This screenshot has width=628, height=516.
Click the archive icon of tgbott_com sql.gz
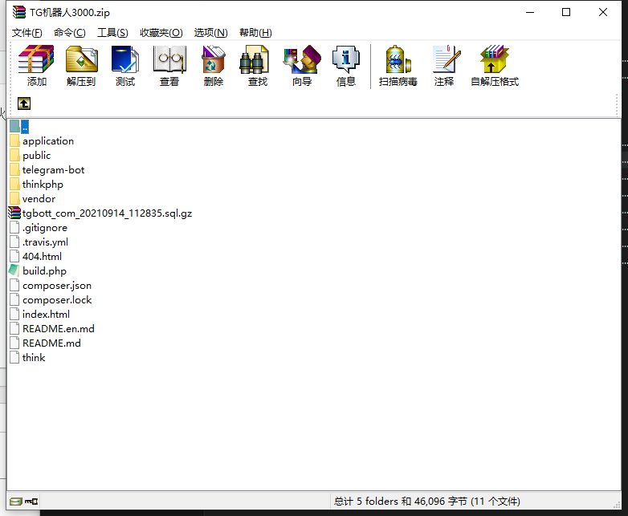pyautogui.click(x=14, y=213)
